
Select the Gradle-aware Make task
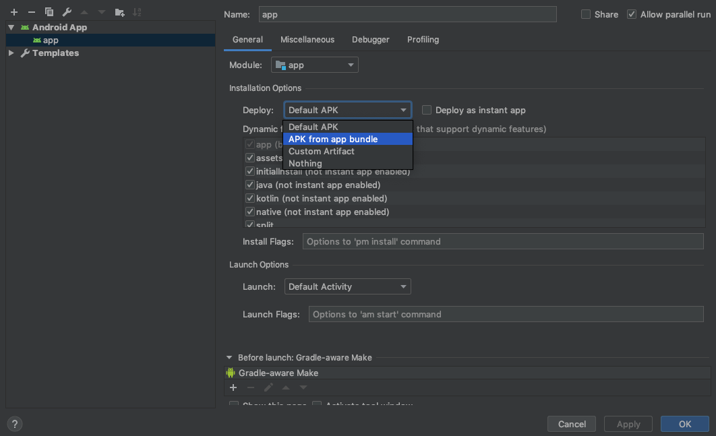pyautogui.click(x=278, y=373)
